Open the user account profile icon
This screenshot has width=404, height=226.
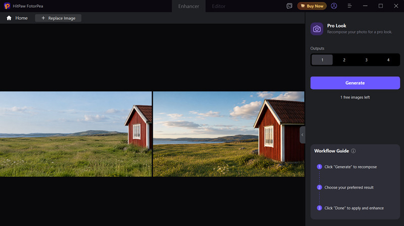[x=334, y=6]
